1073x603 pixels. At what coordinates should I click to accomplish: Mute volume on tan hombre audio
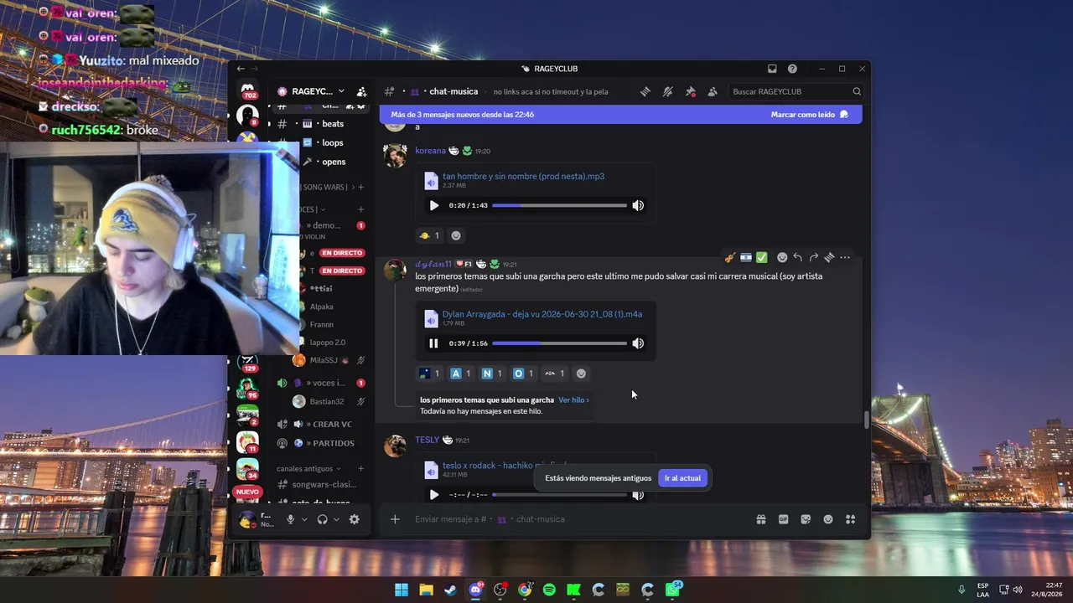coord(638,205)
